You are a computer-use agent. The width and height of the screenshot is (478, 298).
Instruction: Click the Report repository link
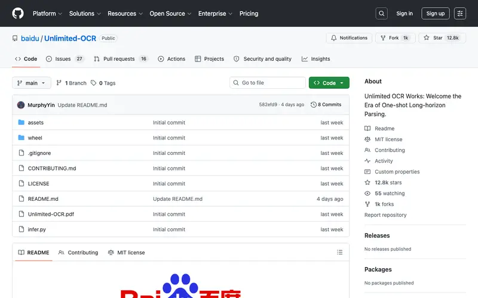pyautogui.click(x=385, y=215)
